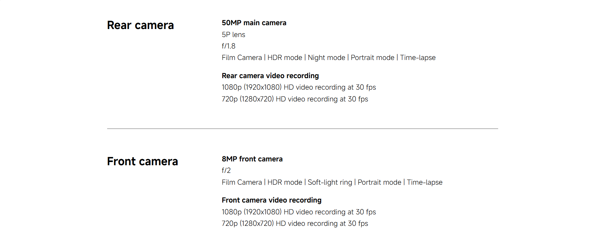Screen dimensions: 605x252
Task: Click rear camera 720p video recording line
Action: [295, 99]
